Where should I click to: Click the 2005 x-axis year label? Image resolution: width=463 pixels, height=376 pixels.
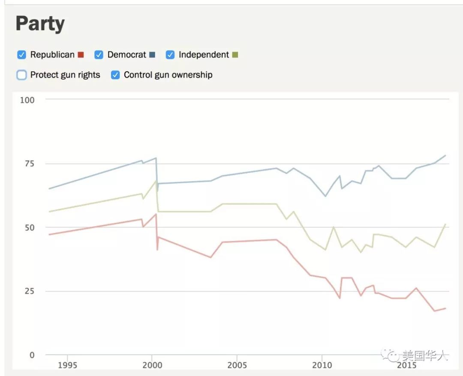click(237, 365)
